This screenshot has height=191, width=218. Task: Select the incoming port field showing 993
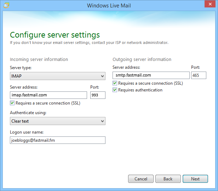point(98,95)
